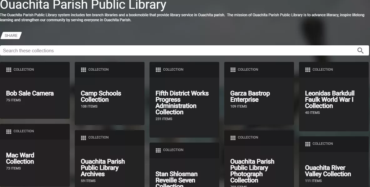Click COLLECTION label on Mac Ward card

pyautogui.click(x=24, y=131)
